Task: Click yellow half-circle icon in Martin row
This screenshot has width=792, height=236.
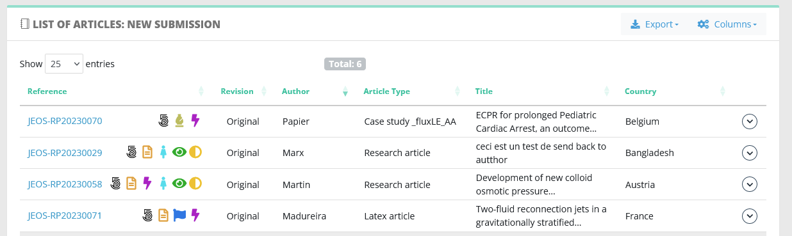Action: 195,184
